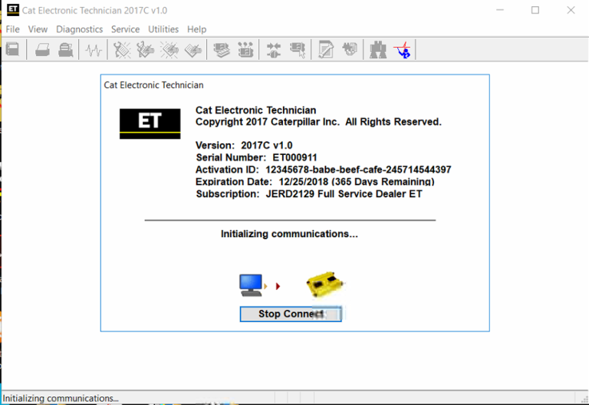Open the Utilities menu
589x405 pixels.
click(x=163, y=29)
